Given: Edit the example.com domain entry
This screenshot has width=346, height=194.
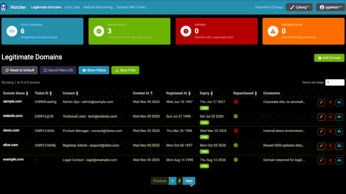Looking at the screenshot, I should 321,161.
